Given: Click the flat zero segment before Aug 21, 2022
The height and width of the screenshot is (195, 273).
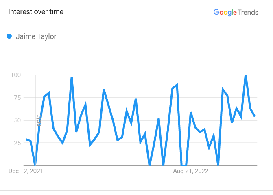Looking at the screenshot, I should 184,165.
